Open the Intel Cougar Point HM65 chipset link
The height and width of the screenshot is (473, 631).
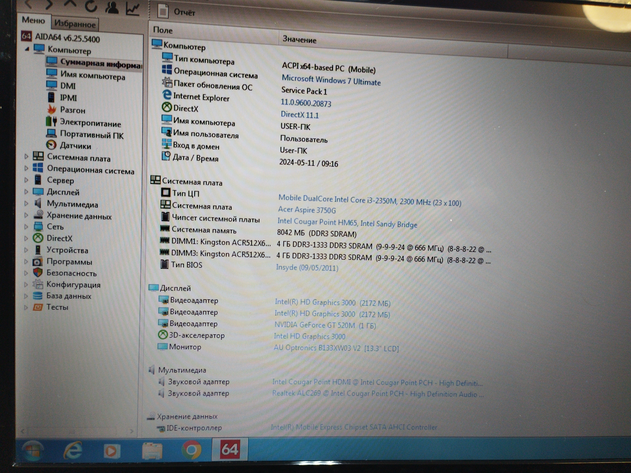(x=347, y=223)
